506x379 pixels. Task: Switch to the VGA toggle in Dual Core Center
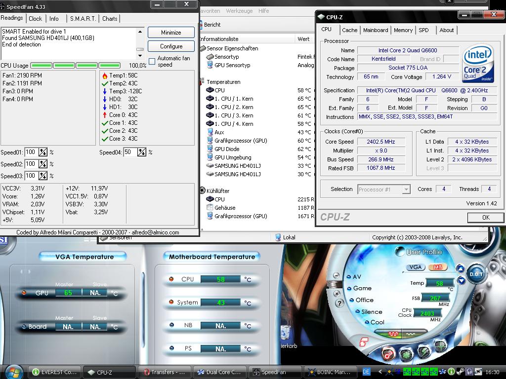[415, 267]
